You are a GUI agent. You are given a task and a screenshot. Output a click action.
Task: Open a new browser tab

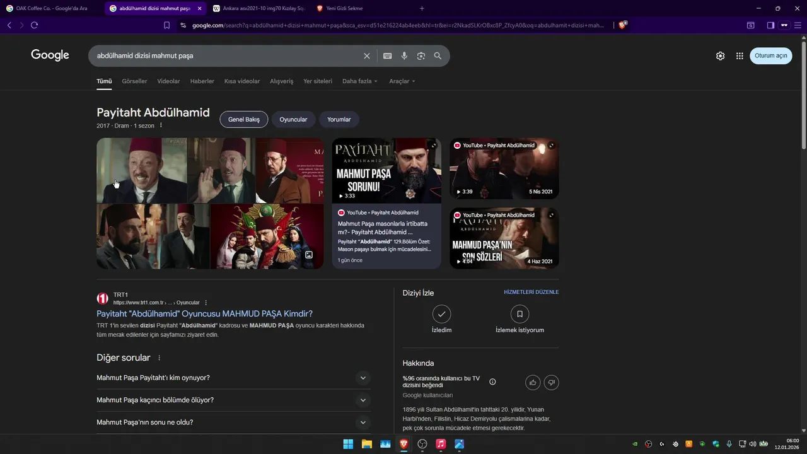(422, 8)
